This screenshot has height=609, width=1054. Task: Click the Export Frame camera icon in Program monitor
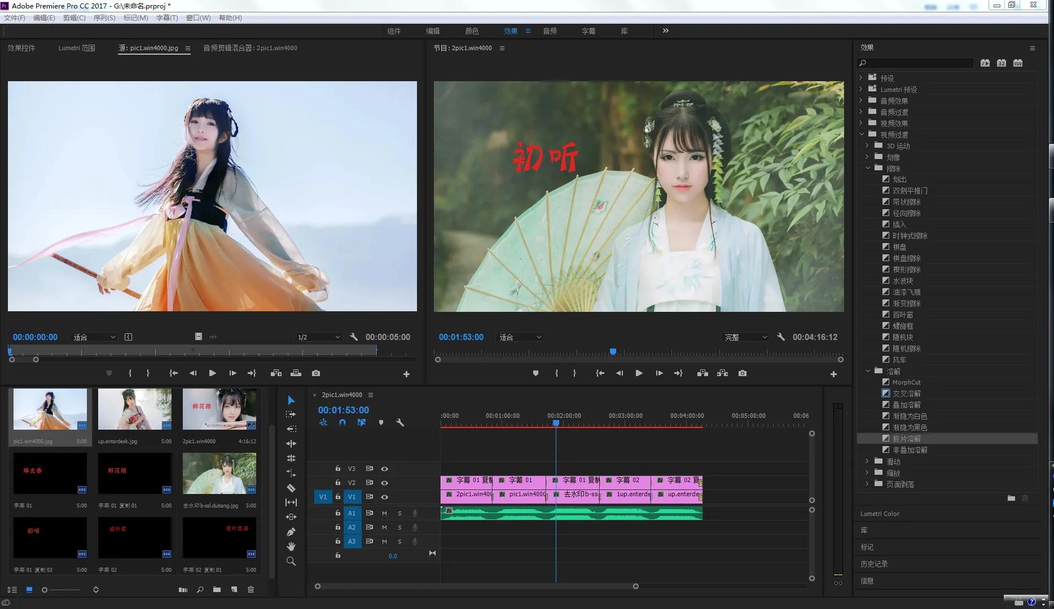tap(743, 373)
